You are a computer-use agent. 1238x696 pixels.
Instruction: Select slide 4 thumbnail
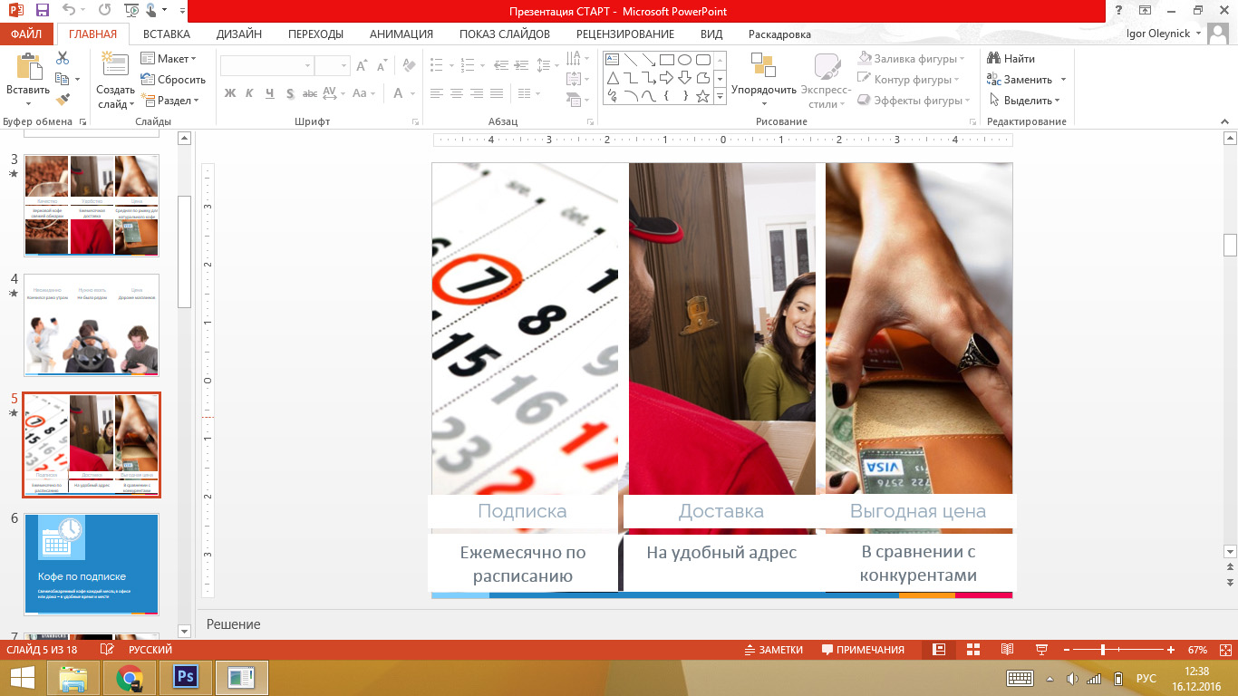[92, 324]
